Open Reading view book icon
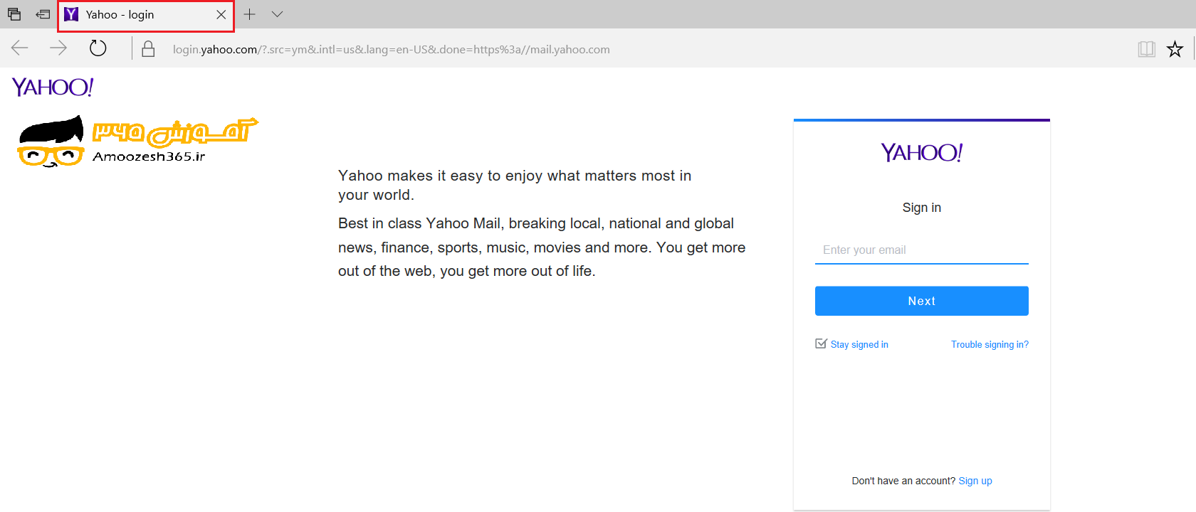Screen dimensions: 1196x512 [x=1146, y=49]
